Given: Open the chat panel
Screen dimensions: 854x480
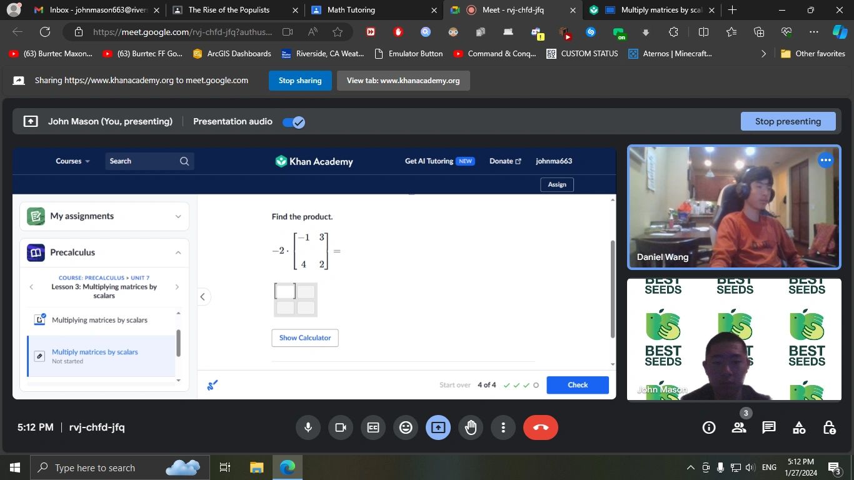Looking at the screenshot, I should (x=768, y=427).
